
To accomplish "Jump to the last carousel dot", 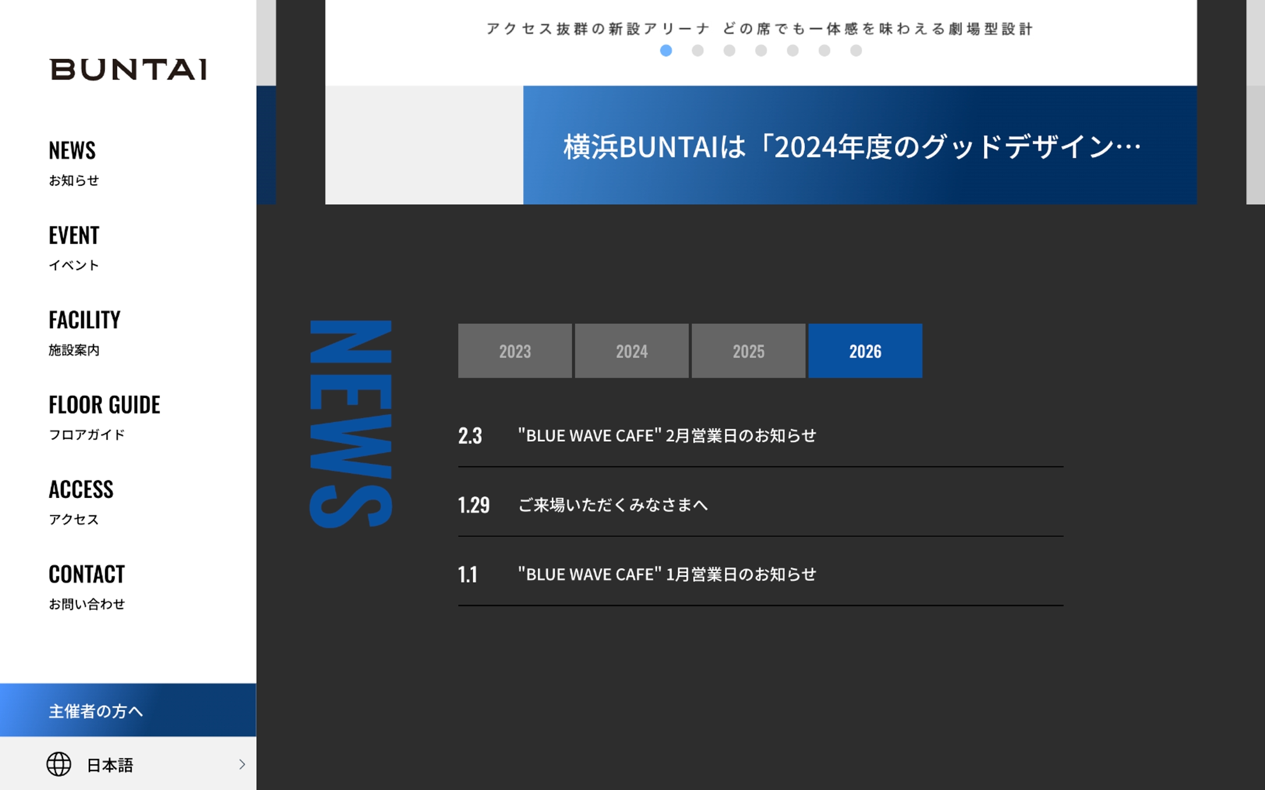I will click(856, 51).
